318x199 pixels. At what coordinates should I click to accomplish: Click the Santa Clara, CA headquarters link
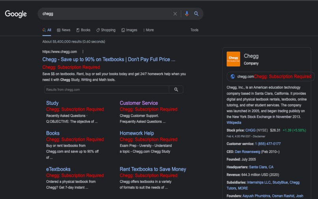(x=261, y=167)
